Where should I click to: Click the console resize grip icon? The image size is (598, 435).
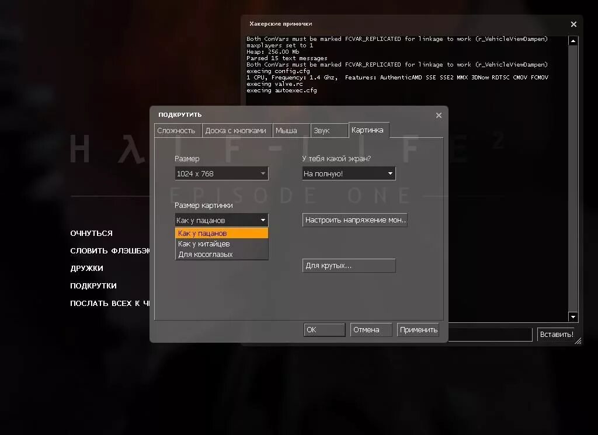(578, 341)
